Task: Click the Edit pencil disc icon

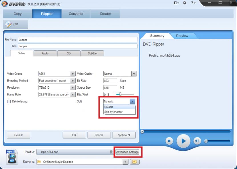Action: point(9,25)
